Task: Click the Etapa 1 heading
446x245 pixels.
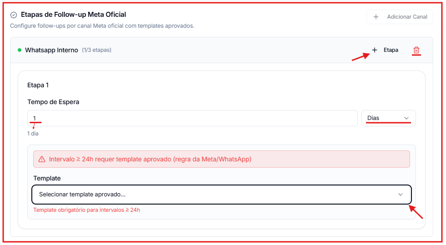Action: [38, 85]
